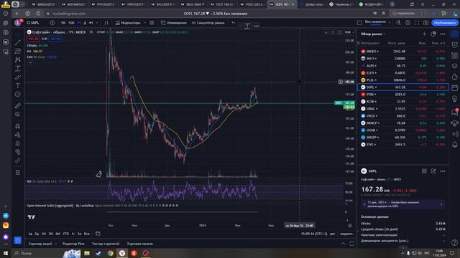Open the alerts clock panel icon
Image resolution: width=460 pixels, height=258 pixels.
(x=454, y=44)
